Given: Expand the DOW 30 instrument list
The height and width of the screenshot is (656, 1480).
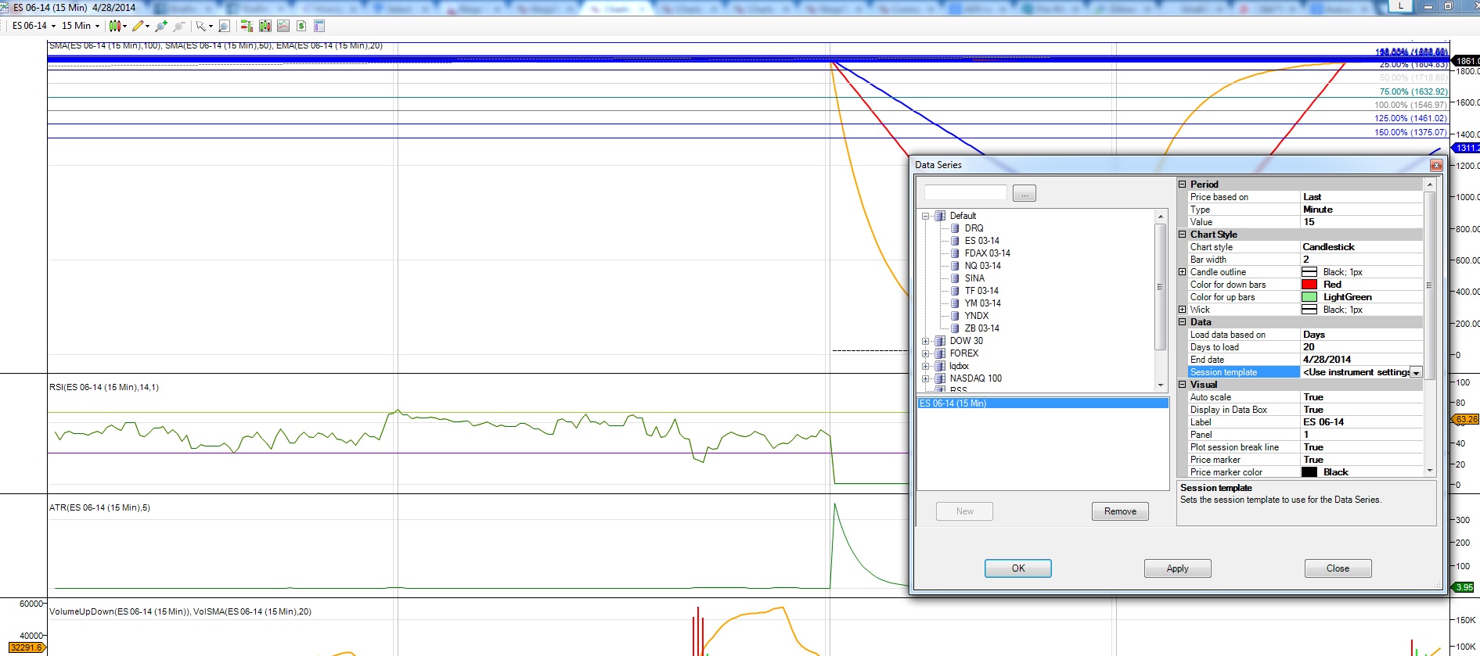Looking at the screenshot, I should tap(926, 341).
